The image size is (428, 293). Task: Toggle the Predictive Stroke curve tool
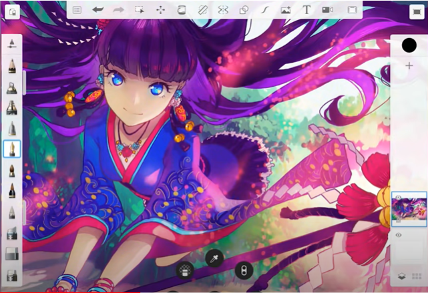point(264,10)
